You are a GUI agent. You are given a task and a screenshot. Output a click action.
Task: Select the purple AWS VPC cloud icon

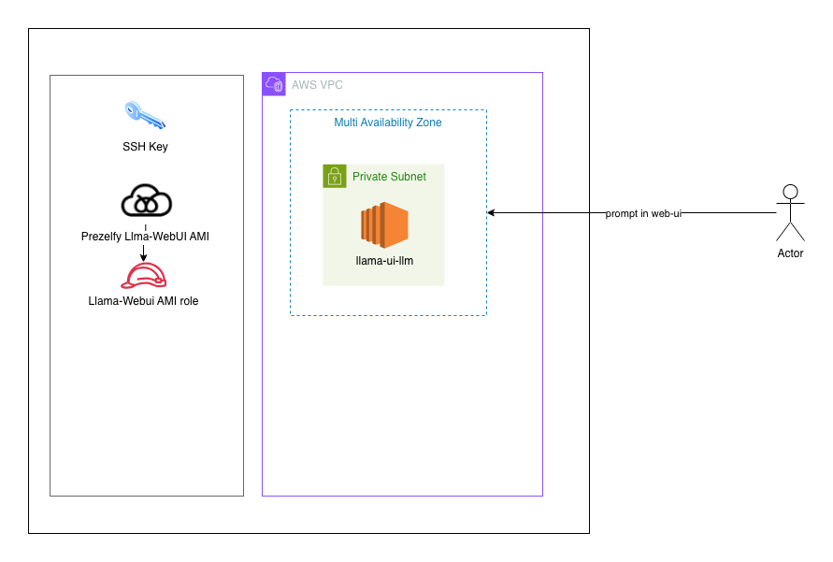coord(274,84)
